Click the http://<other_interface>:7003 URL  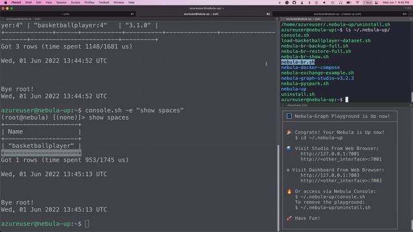tap(341, 180)
